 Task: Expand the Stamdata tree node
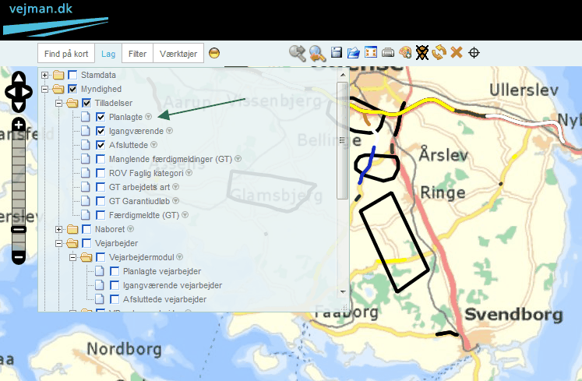pos(45,75)
